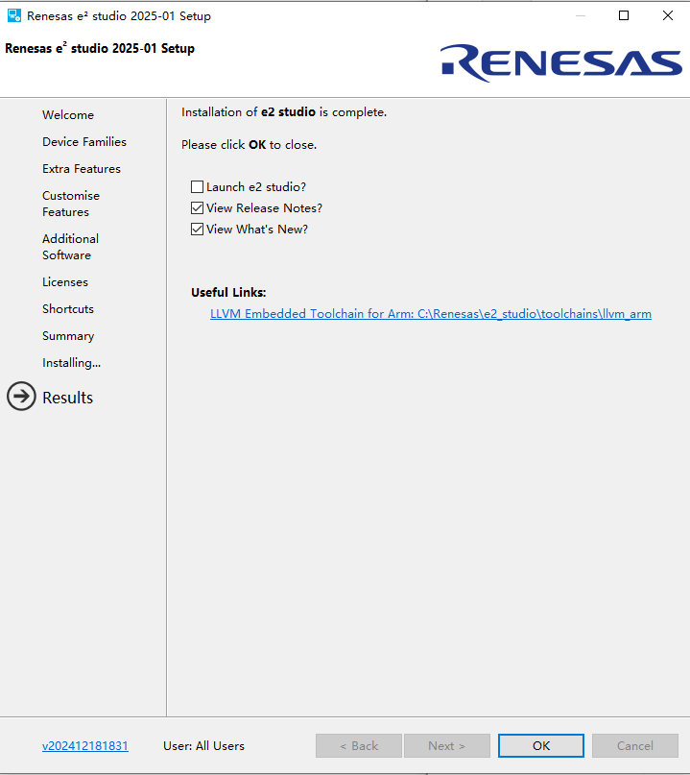Select the Shortcuts step in sidebar
The image size is (690, 775).
pos(68,309)
